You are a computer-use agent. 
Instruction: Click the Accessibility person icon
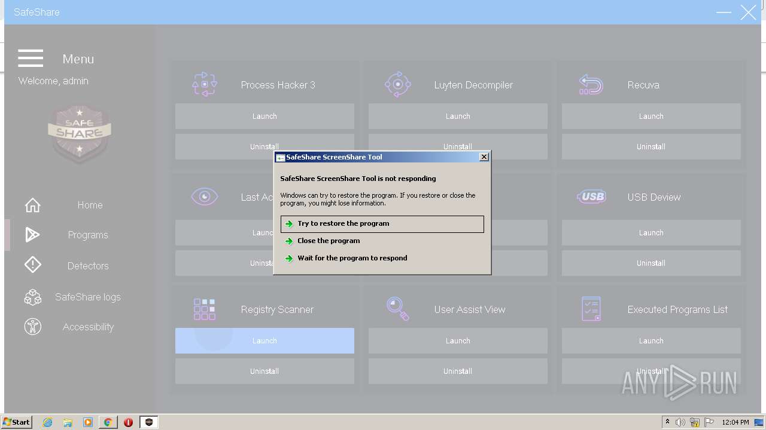(x=32, y=327)
